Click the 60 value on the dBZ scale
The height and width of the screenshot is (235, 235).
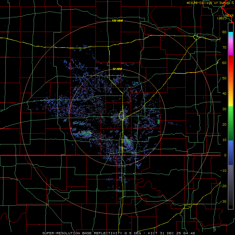pyautogui.click(x=224, y=63)
